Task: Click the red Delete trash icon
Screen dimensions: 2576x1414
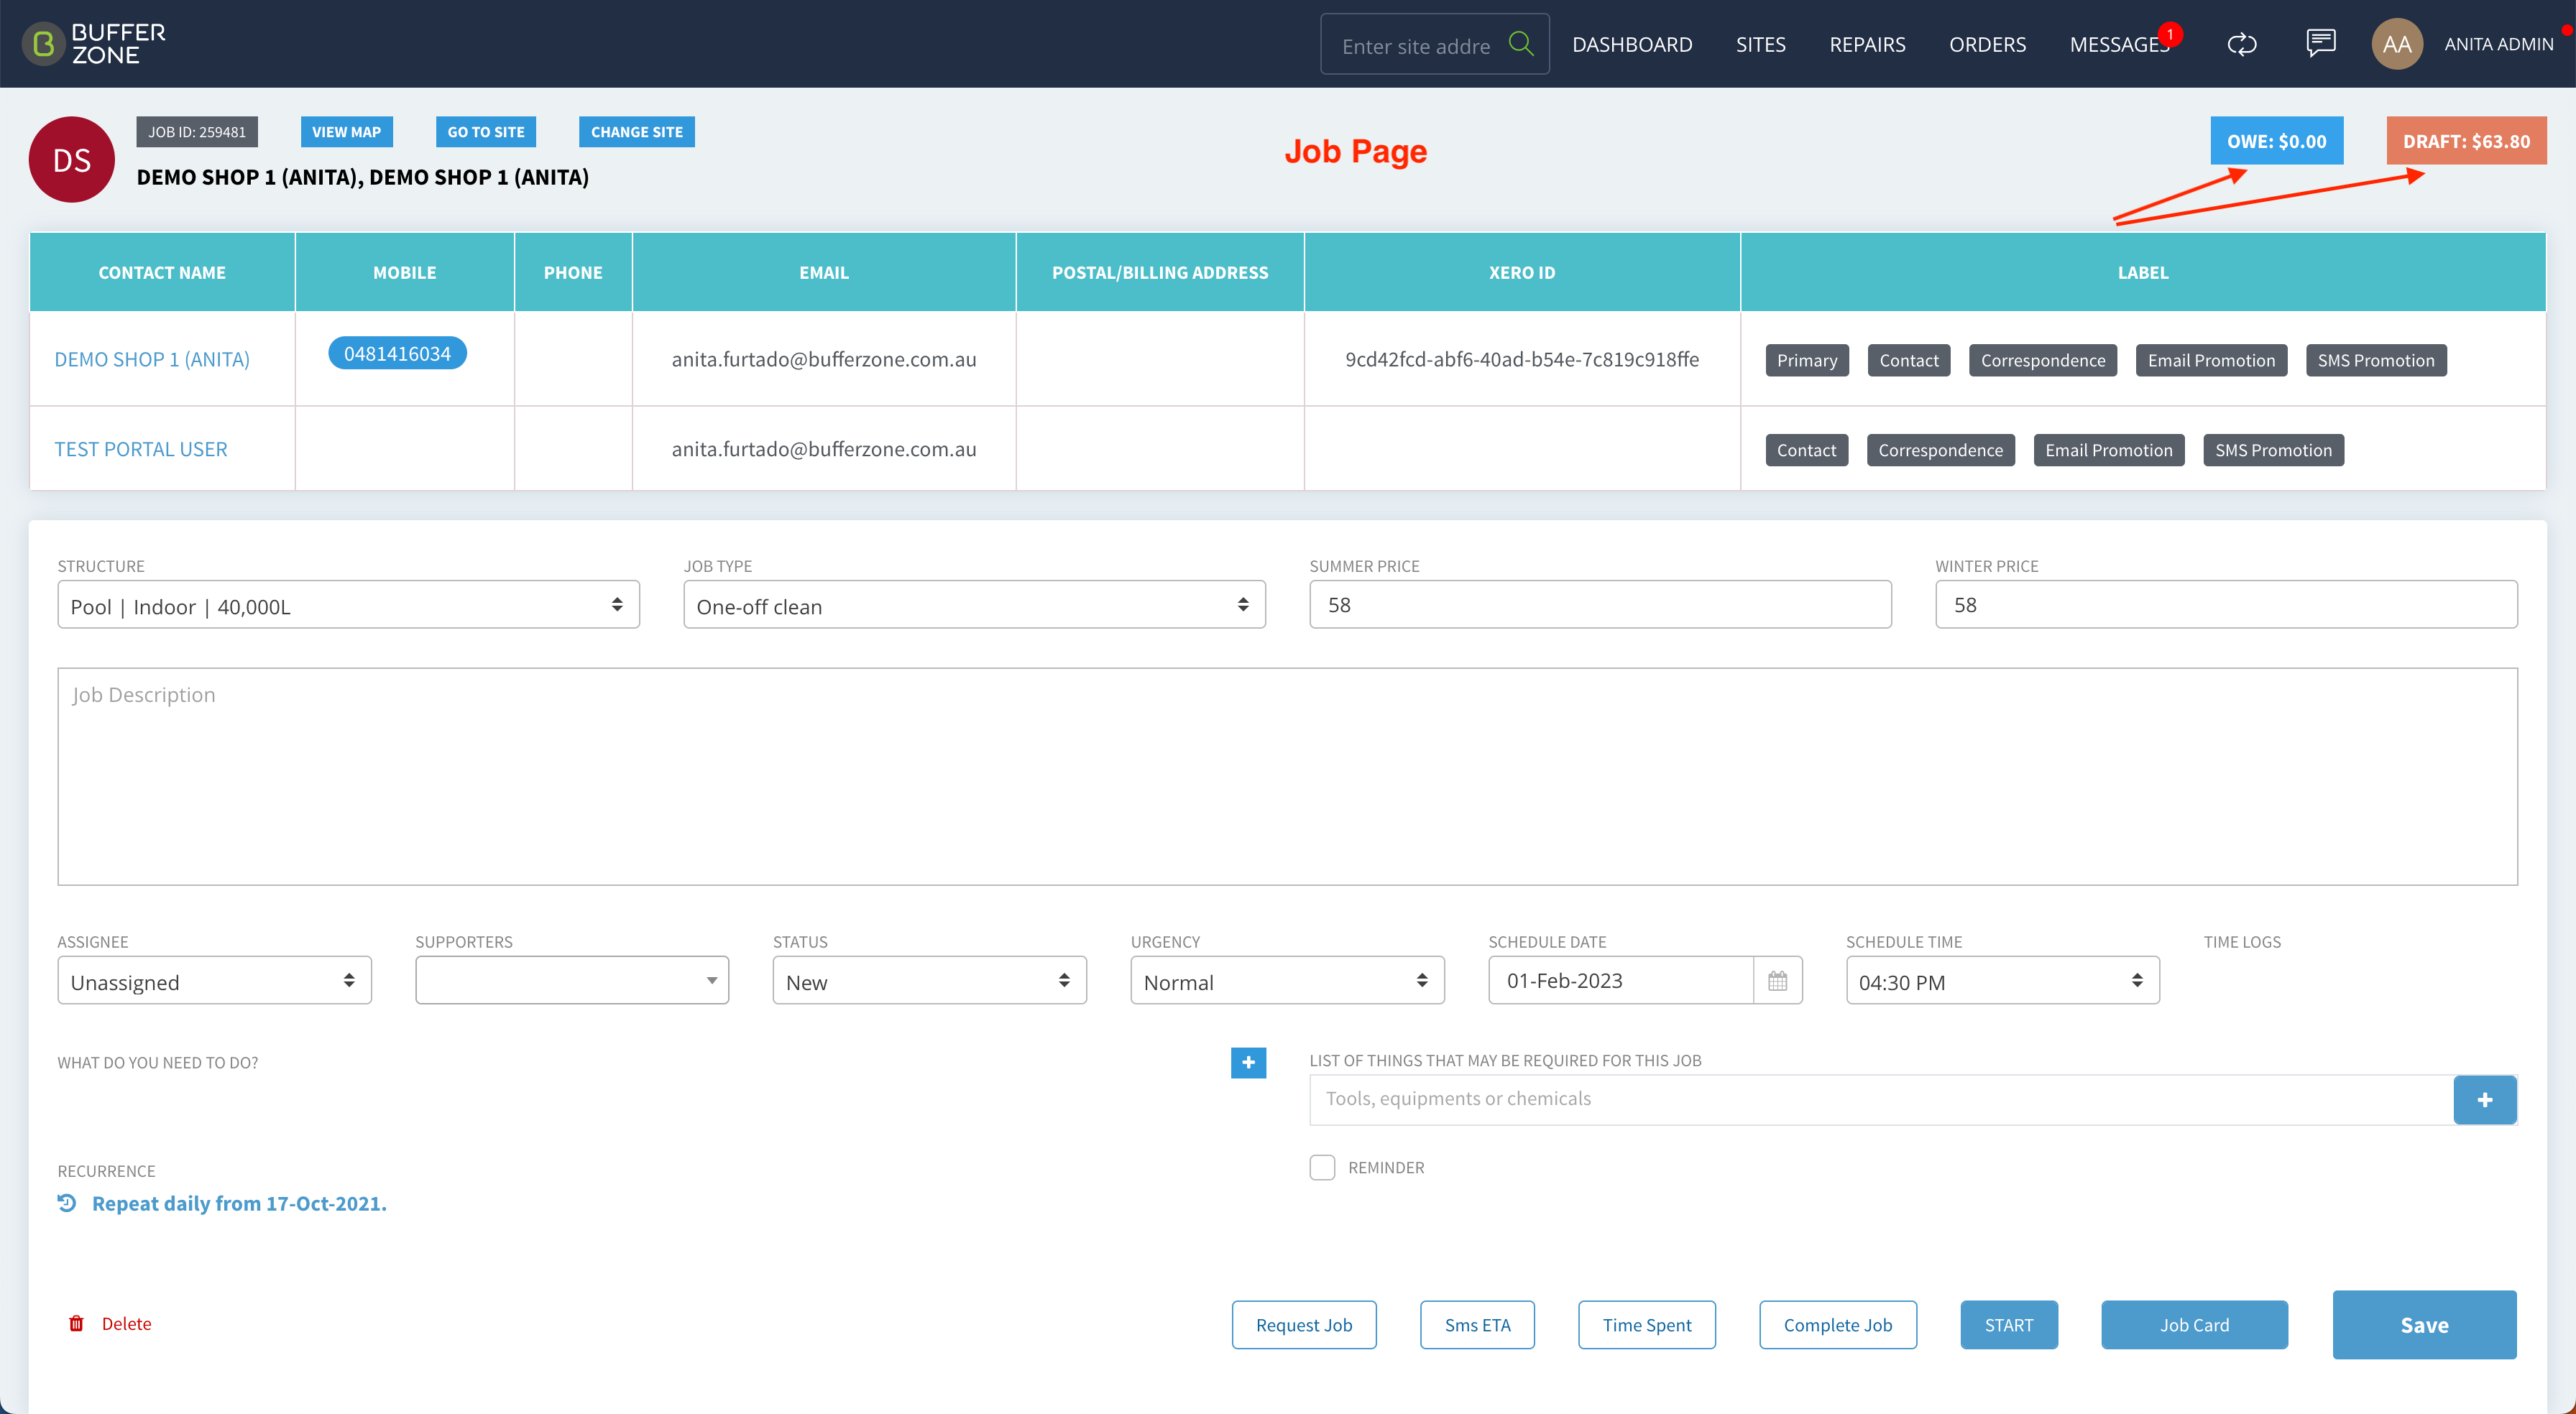Action: 76,1323
